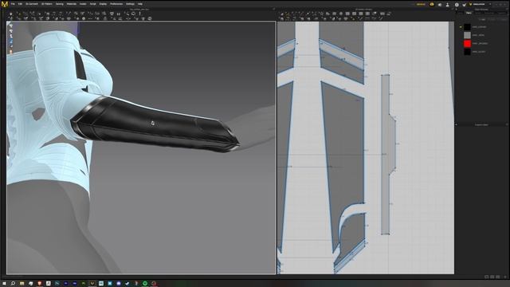Open the Display menu
Screen dimensions: 510x287
point(103,4)
